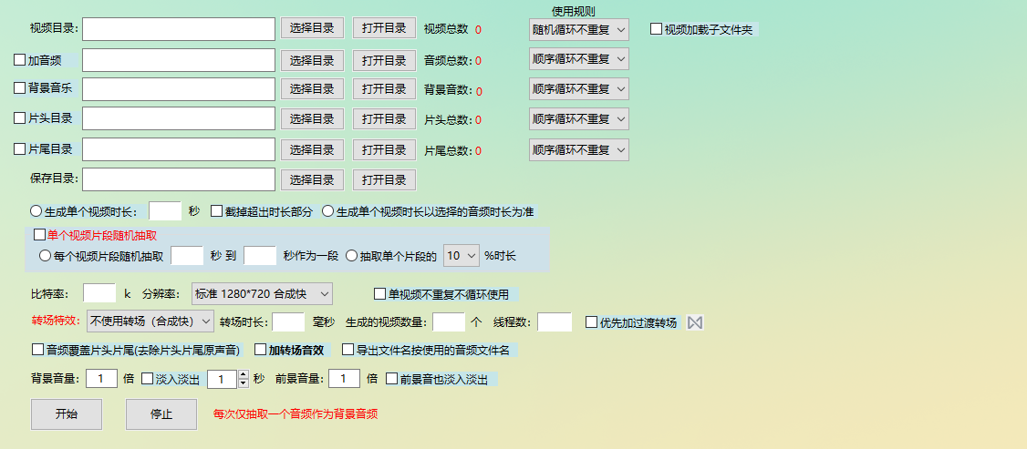Viewport: 1027px width, 449px height.
Task: Click 打开目录 for 视频目录
Action: click(385, 28)
